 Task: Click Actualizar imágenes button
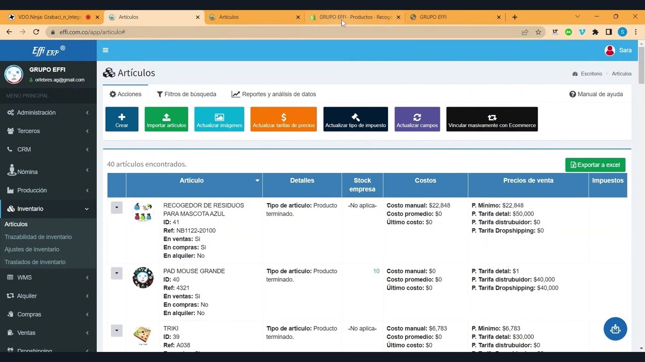pyautogui.click(x=219, y=119)
